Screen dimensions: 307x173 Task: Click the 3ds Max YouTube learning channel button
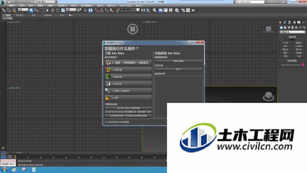(128, 112)
